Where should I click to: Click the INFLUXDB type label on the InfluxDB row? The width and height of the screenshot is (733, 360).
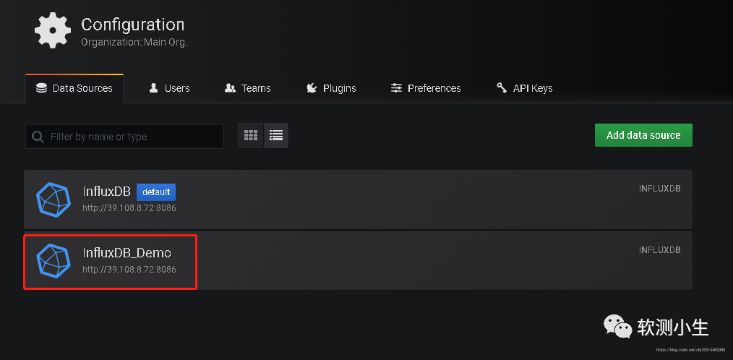pyautogui.click(x=659, y=189)
